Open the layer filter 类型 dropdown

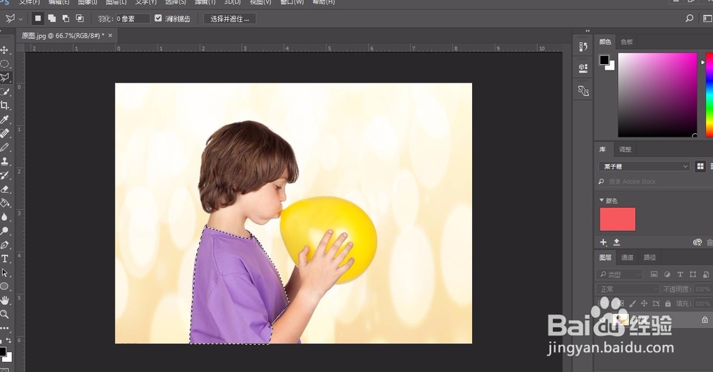619,274
